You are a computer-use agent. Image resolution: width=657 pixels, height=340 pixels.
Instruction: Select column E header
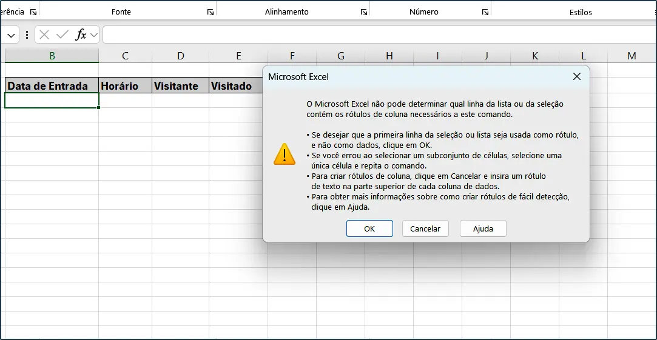pos(238,56)
